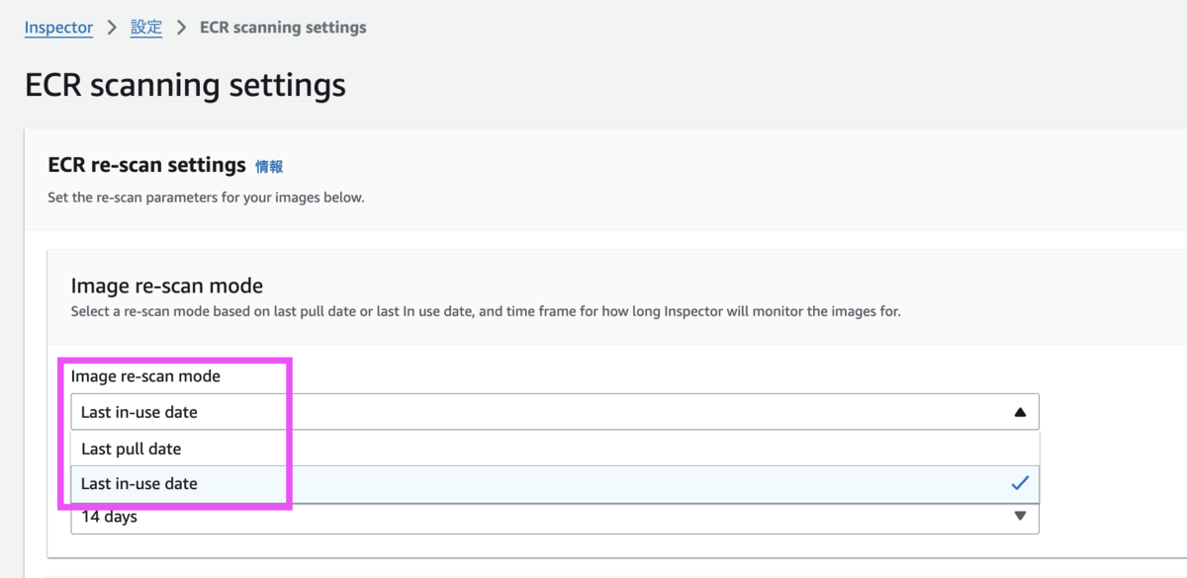
Task: Click the 'Select a re-scan mode' helper text
Action: (486, 311)
